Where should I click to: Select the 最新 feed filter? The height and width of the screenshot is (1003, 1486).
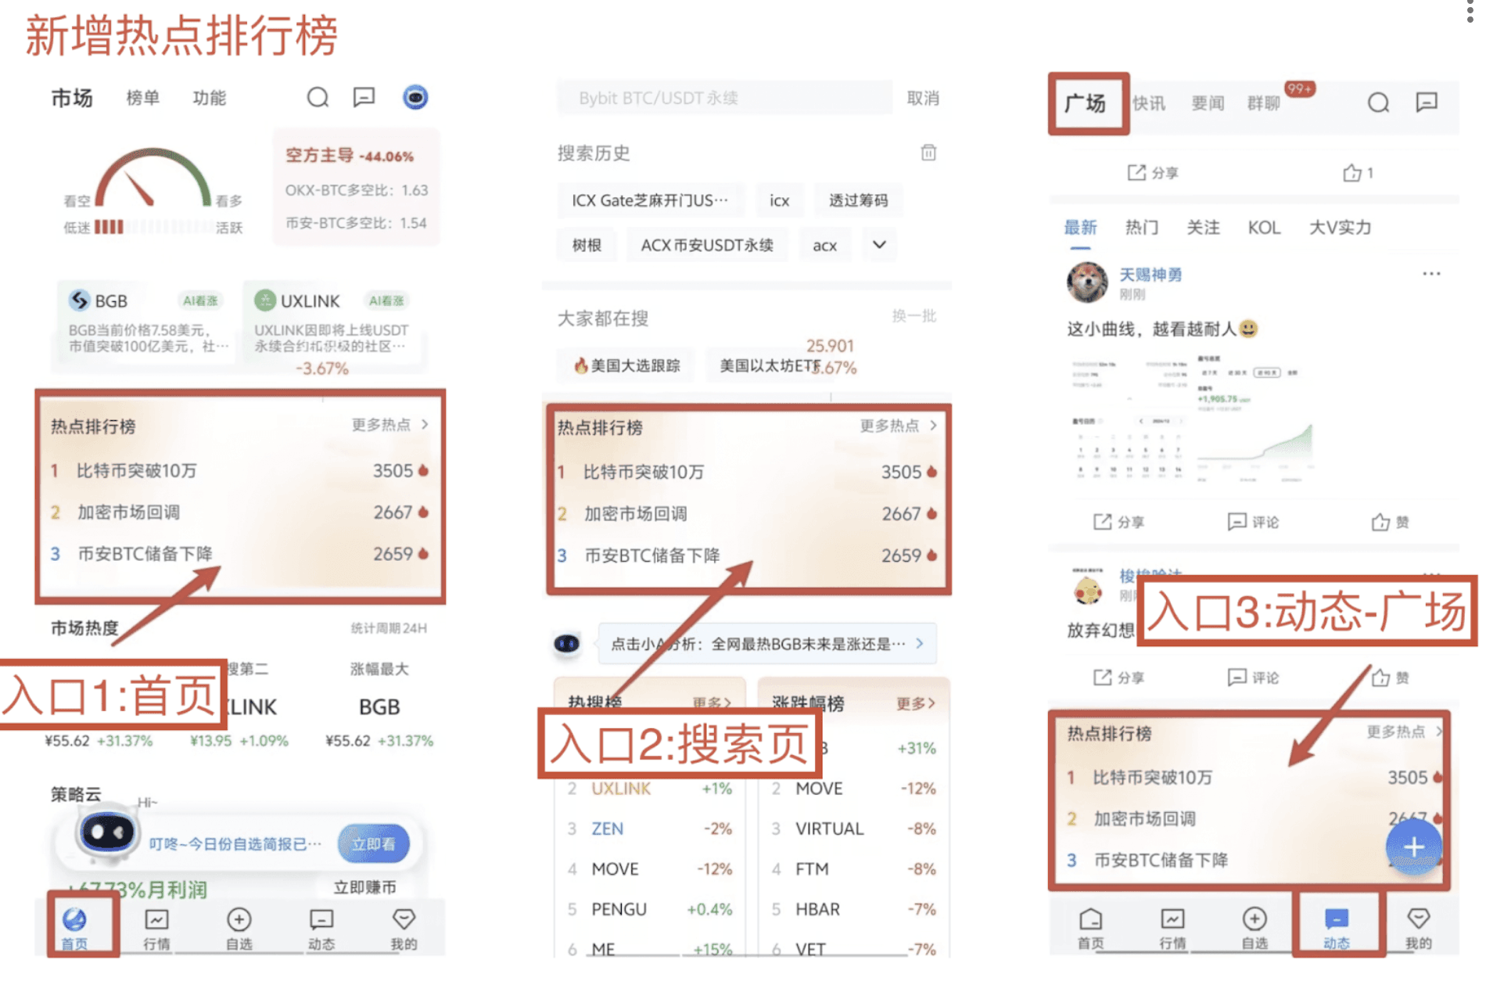1080,228
